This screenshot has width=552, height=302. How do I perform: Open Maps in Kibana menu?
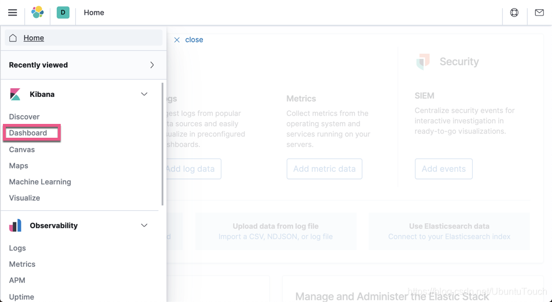click(18, 166)
